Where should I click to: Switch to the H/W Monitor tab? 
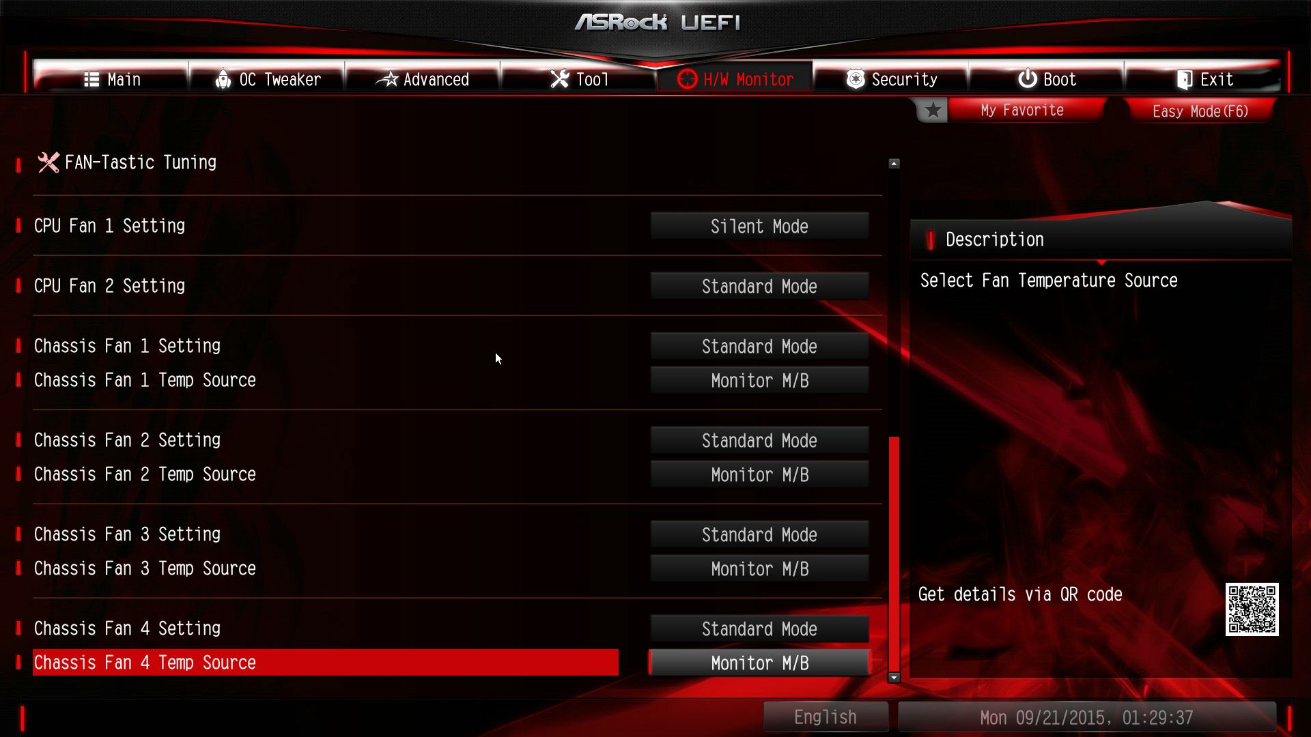point(735,78)
